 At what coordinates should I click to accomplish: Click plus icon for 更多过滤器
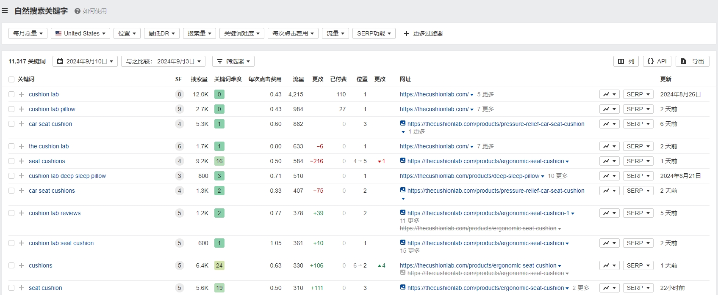(x=407, y=33)
